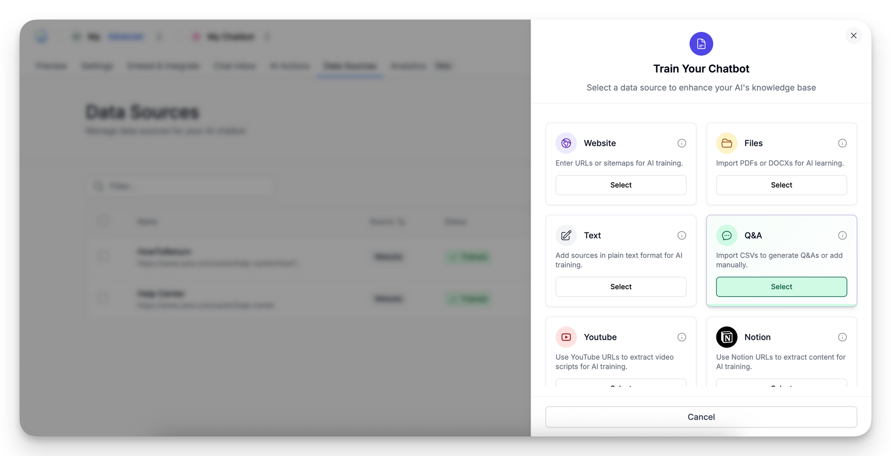
Task: Toggle the first blurred row checkbox
Action: point(103,256)
